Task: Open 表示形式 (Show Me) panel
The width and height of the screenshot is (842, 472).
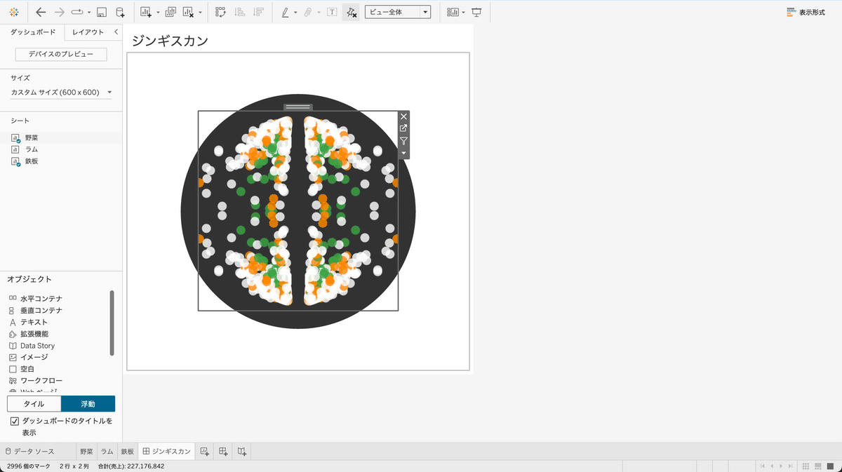Action: 806,12
